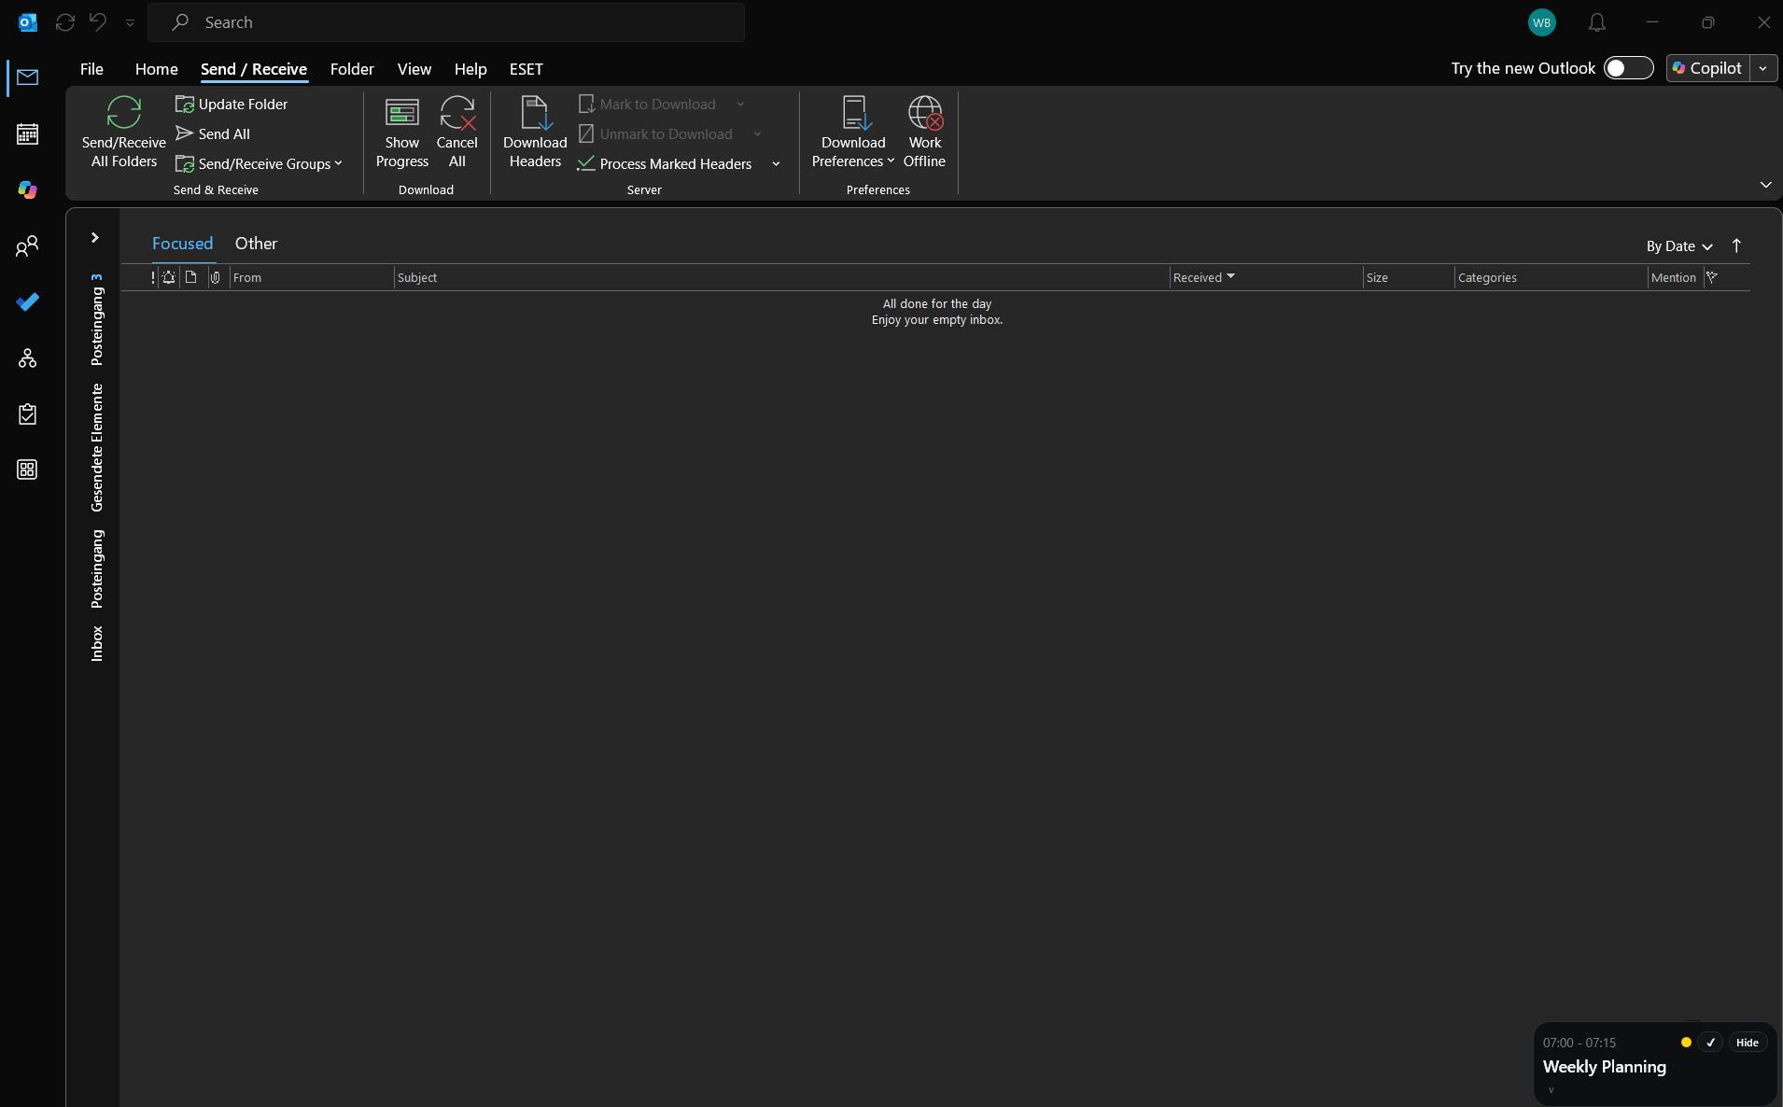Open the Mail module in sidebar

pos(27,77)
